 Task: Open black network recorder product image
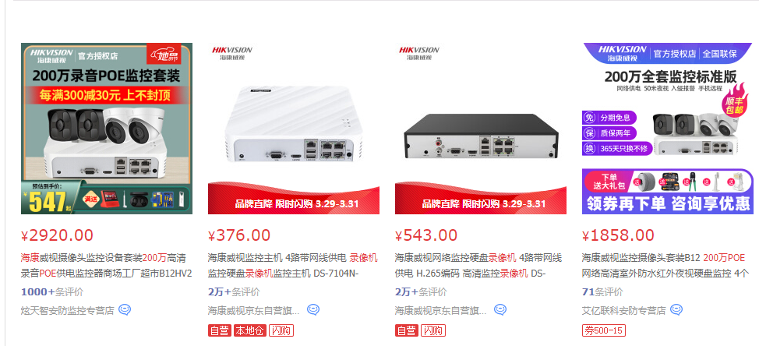click(481, 129)
